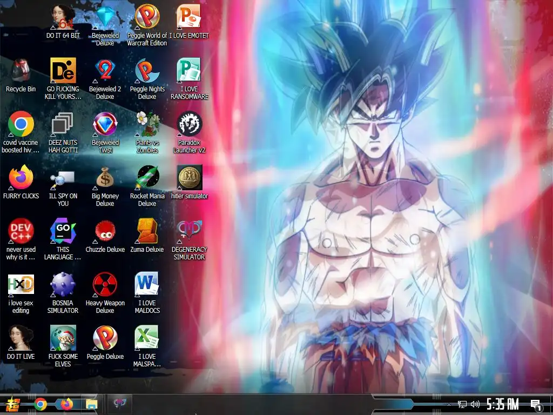Click the 5:35 AM taskbar clock
Image resolution: width=553 pixels, height=415 pixels.
click(x=503, y=404)
